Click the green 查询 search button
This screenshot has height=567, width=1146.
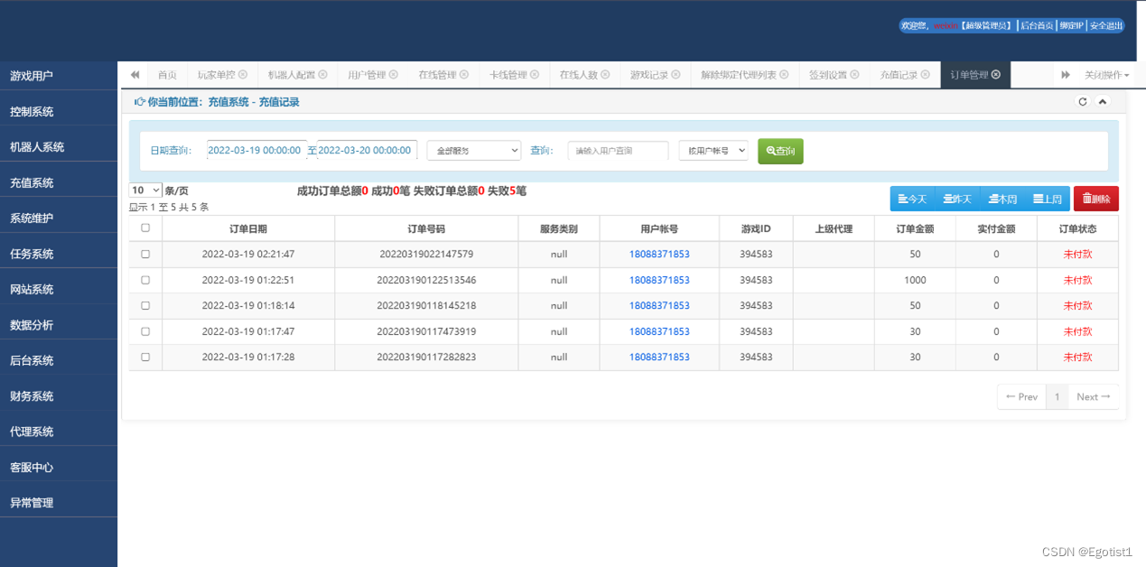point(780,151)
